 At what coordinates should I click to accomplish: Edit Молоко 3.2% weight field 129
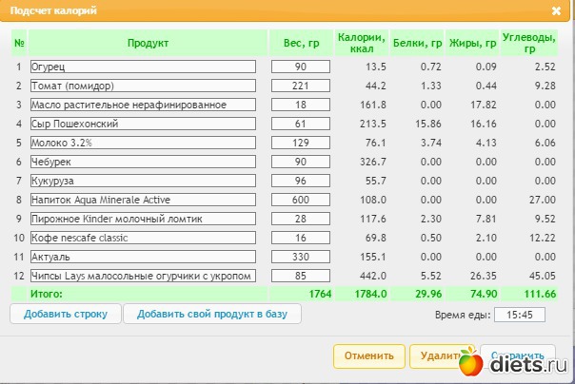(x=300, y=143)
